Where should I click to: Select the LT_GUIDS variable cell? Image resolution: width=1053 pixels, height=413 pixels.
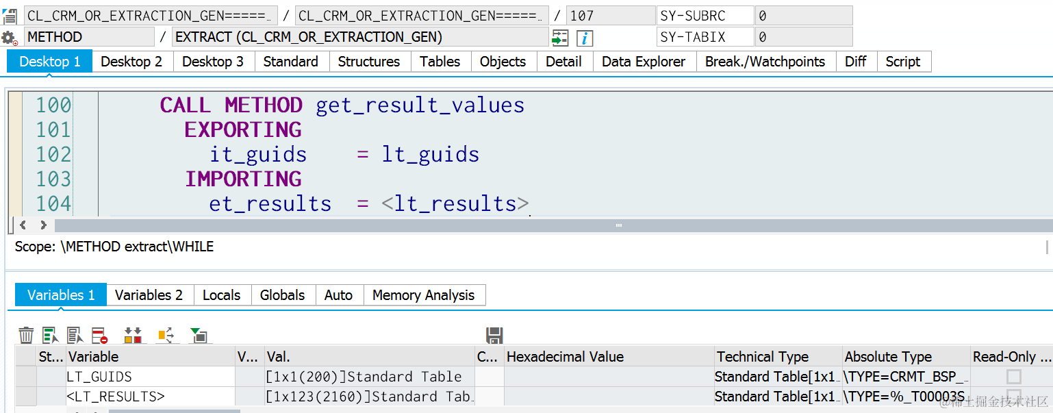click(150, 377)
